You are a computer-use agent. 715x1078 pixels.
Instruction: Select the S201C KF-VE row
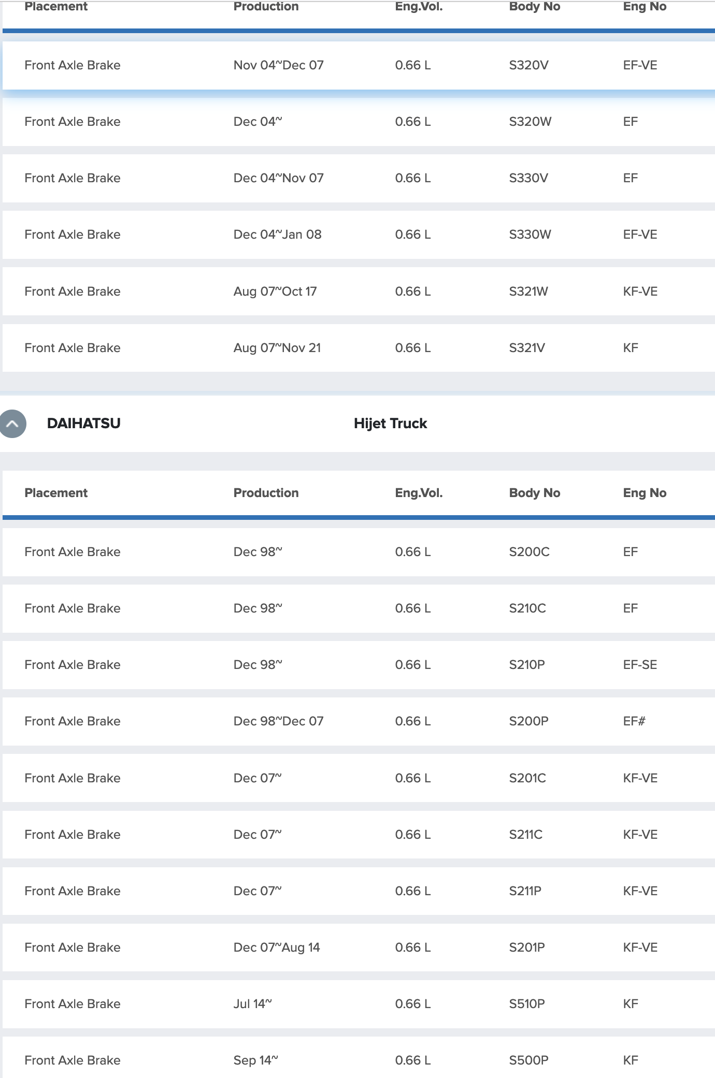[x=359, y=778]
